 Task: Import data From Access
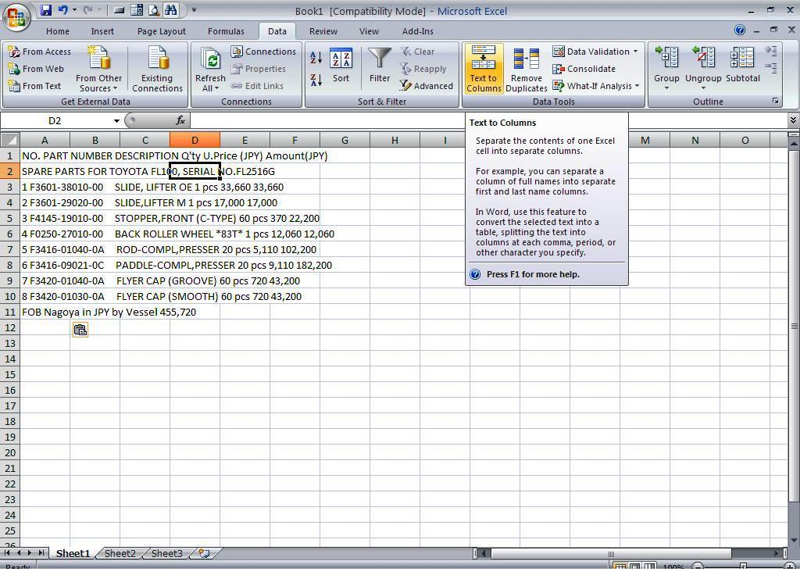[x=40, y=52]
